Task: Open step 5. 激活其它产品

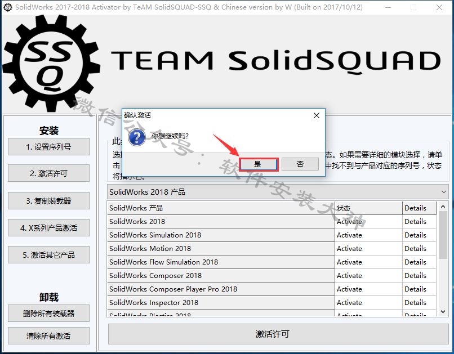Action: coord(48,255)
